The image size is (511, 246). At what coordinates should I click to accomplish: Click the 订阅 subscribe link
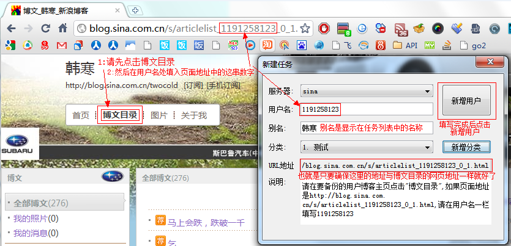coord(193,85)
